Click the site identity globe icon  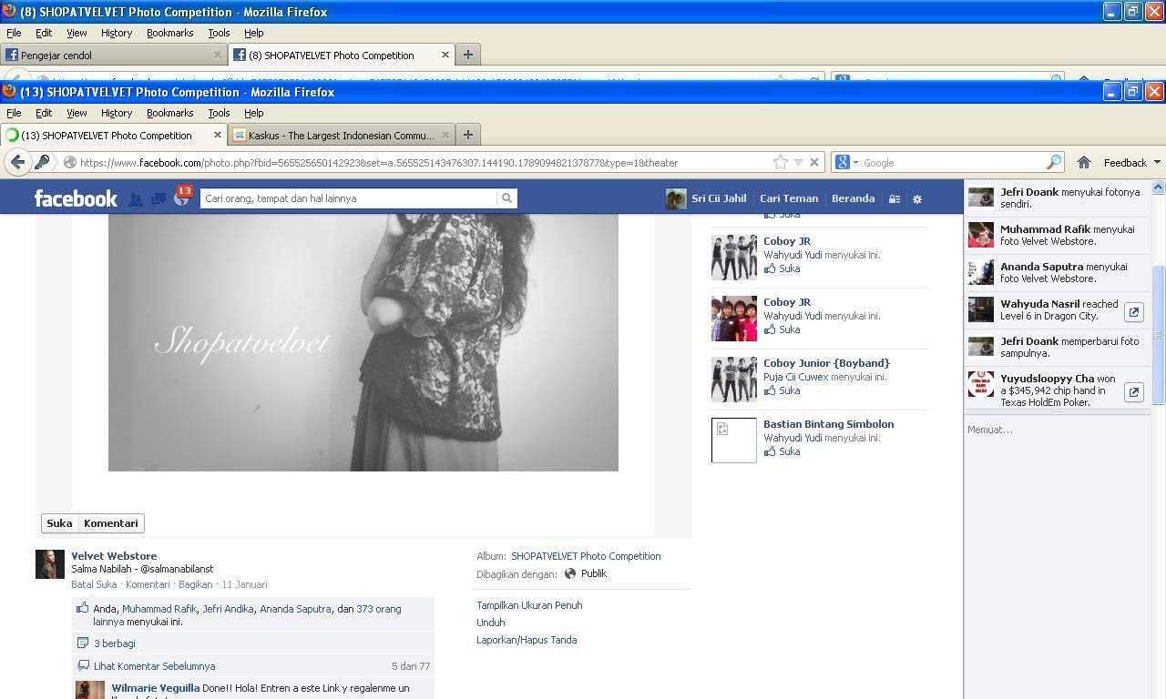[x=69, y=163]
